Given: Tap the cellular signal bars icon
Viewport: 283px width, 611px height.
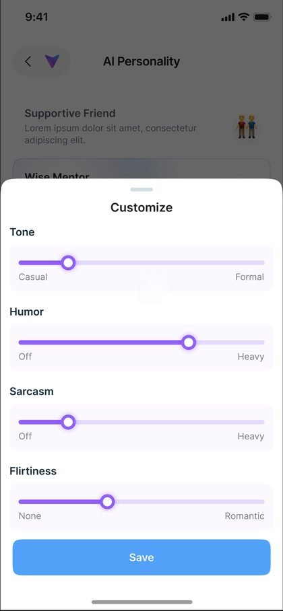Looking at the screenshot, I should pyautogui.click(x=228, y=17).
